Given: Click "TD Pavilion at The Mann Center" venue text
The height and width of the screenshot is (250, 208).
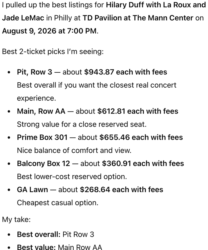Looking at the screenshot, I should tap(138, 18).
